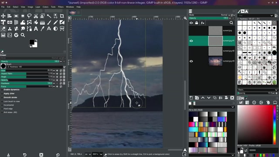The height and width of the screenshot is (157, 279).
Task: Enable Smooth stroke checkbox
Action: click(2, 98)
